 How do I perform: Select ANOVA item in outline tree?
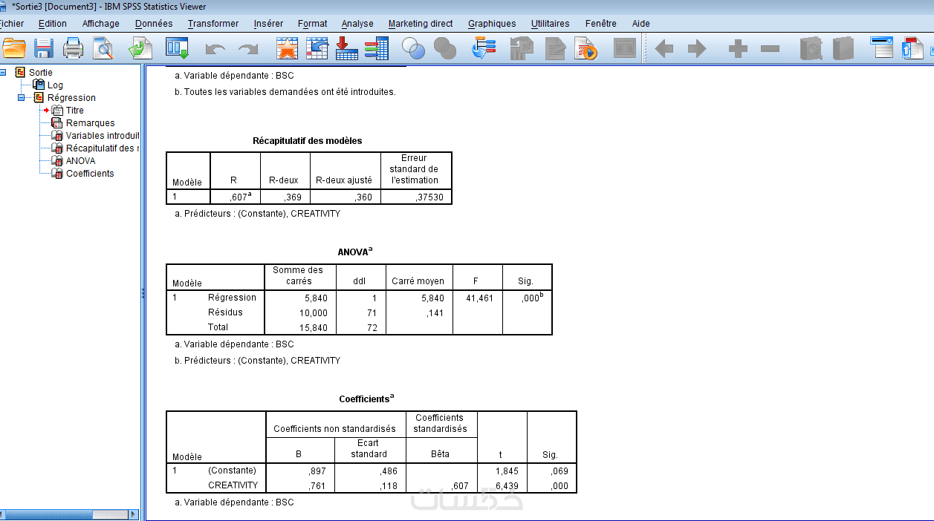80,161
